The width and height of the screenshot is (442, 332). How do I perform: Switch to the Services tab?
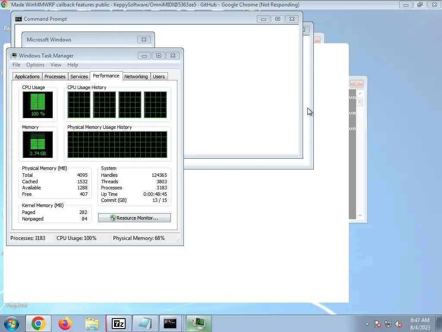[x=79, y=77]
